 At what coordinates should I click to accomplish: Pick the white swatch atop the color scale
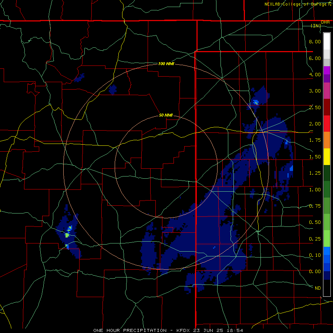tap(327, 41)
